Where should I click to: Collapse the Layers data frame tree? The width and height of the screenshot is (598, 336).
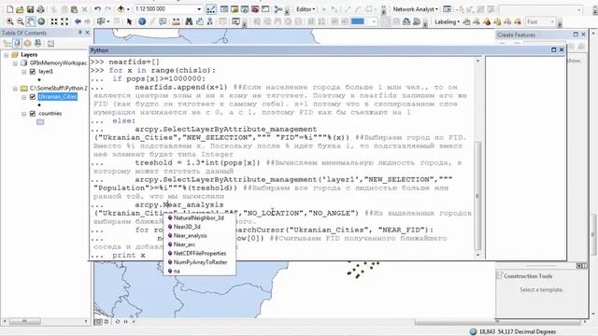tap(7, 55)
